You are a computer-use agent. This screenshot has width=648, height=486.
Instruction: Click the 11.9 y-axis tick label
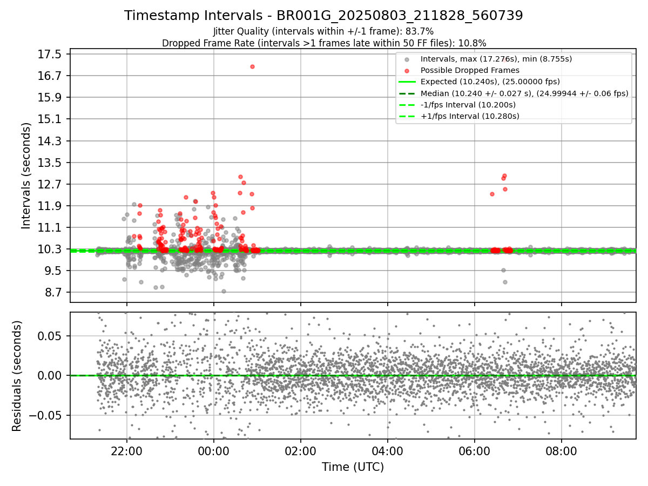51,206
